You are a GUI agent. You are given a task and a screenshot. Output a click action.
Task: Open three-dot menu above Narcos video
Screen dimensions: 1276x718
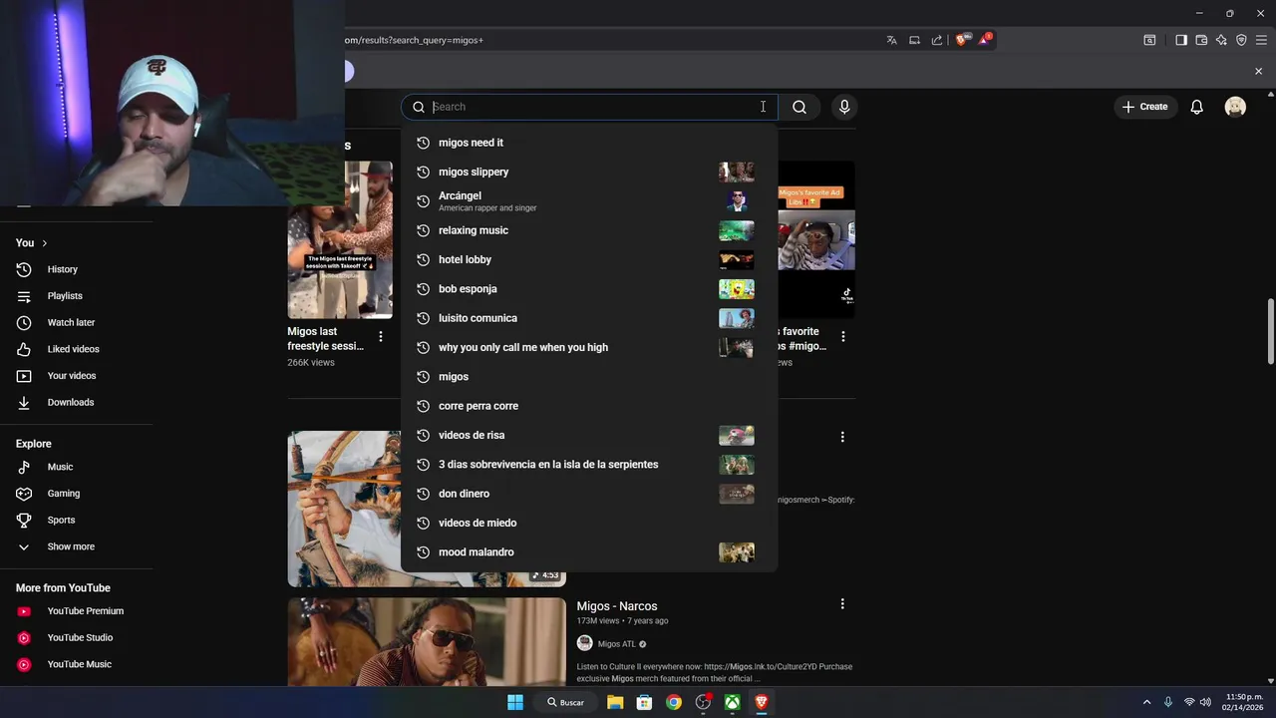tap(842, 437)
